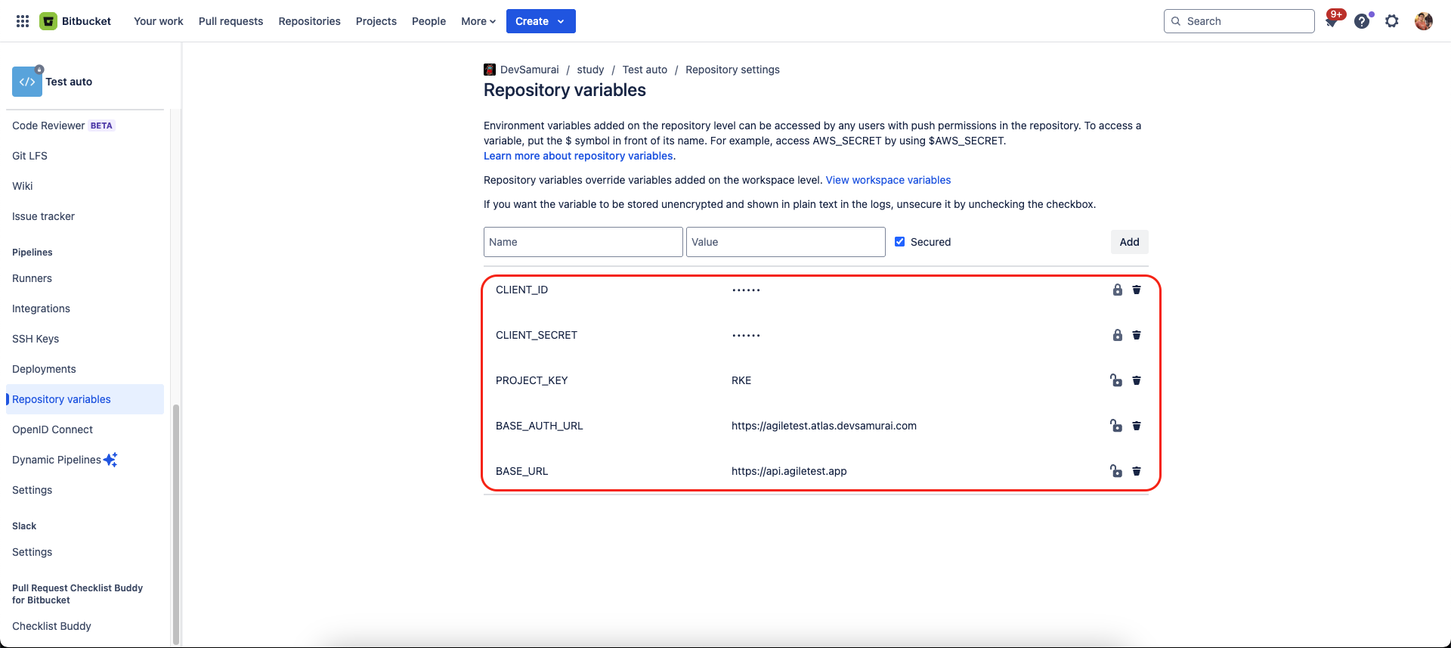Open the user profile avatar menu
1451x648 pixels.
[1424, 21]
